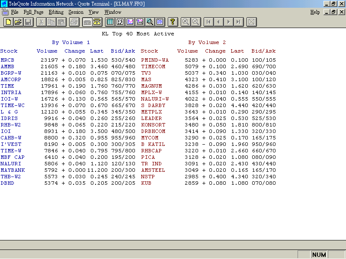The image size is (346, 259).
Task: Click the KUB stock name
Action: pyautogui.click(x=146, y=183)
